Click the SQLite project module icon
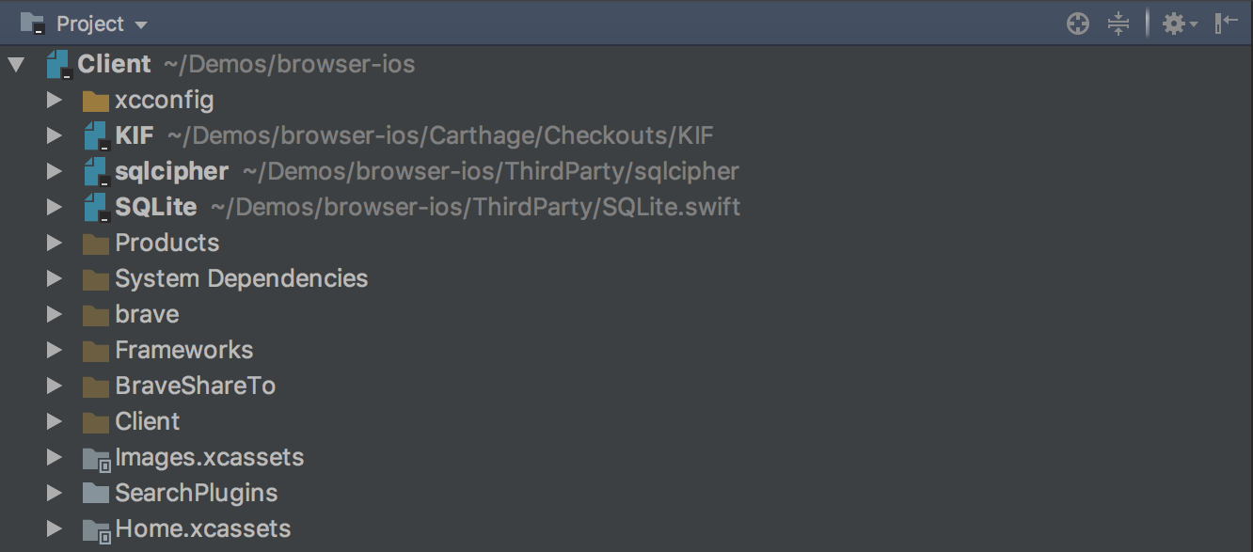The height and width of the screenshot is (552, 1253). pyautogui.click(x=97, y=208)
